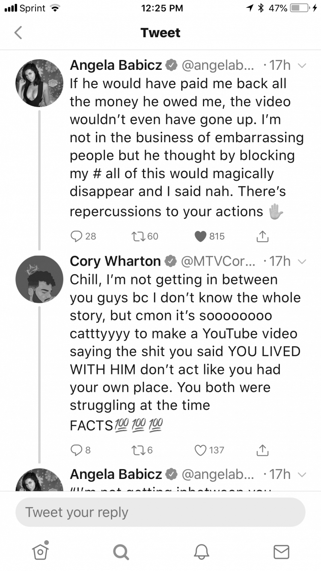The height and width of the screenshot is (571, 321).
Task: Retweet Cory Wharton's tweet with 6 retweets
Action: point(140,450)
